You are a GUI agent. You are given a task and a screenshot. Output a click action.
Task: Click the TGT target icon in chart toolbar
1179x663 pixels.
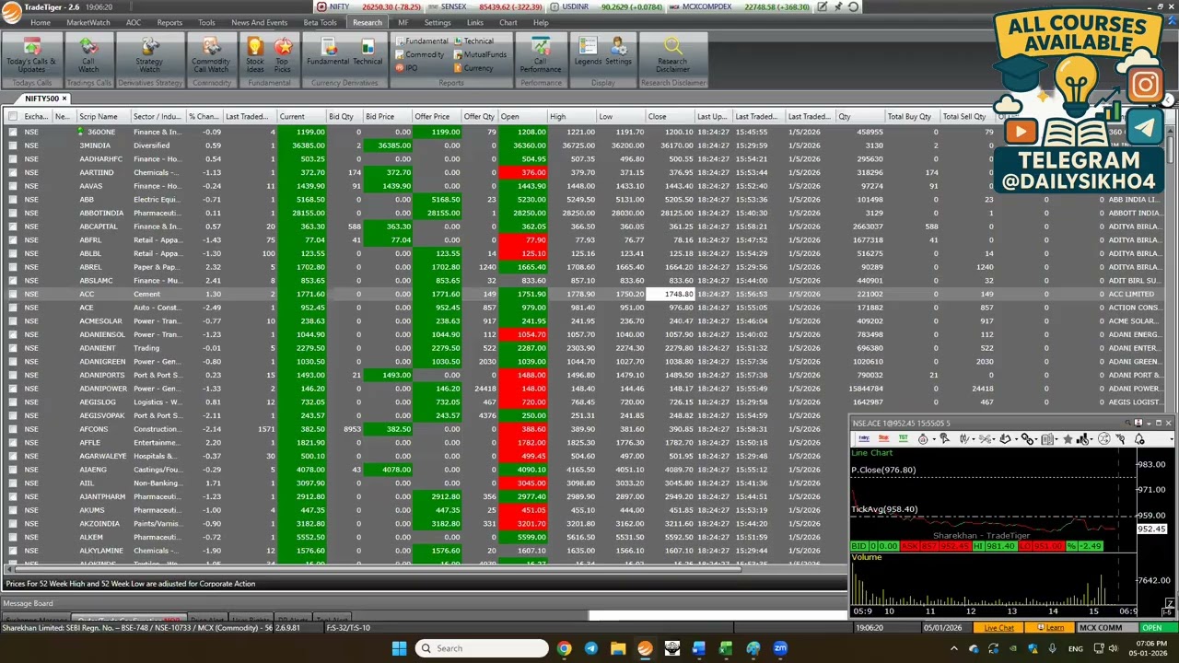[x=903, y=439]
